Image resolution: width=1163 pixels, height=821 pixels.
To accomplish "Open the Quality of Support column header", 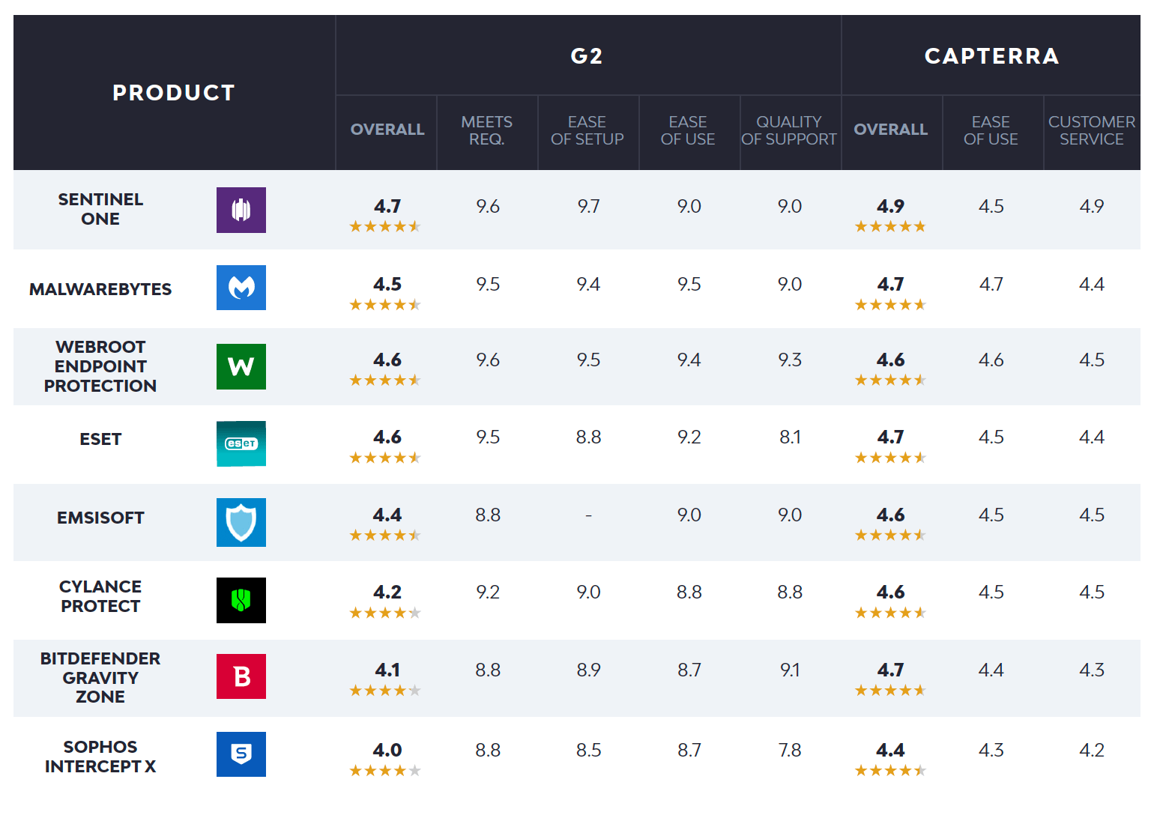I will [790, 130].
